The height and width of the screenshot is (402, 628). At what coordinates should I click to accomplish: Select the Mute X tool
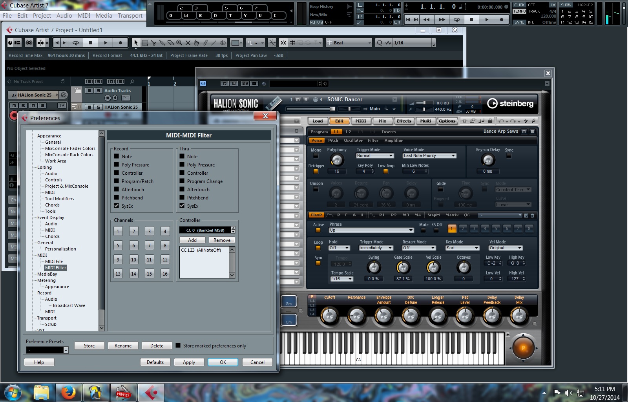click(x=188, y=43)
